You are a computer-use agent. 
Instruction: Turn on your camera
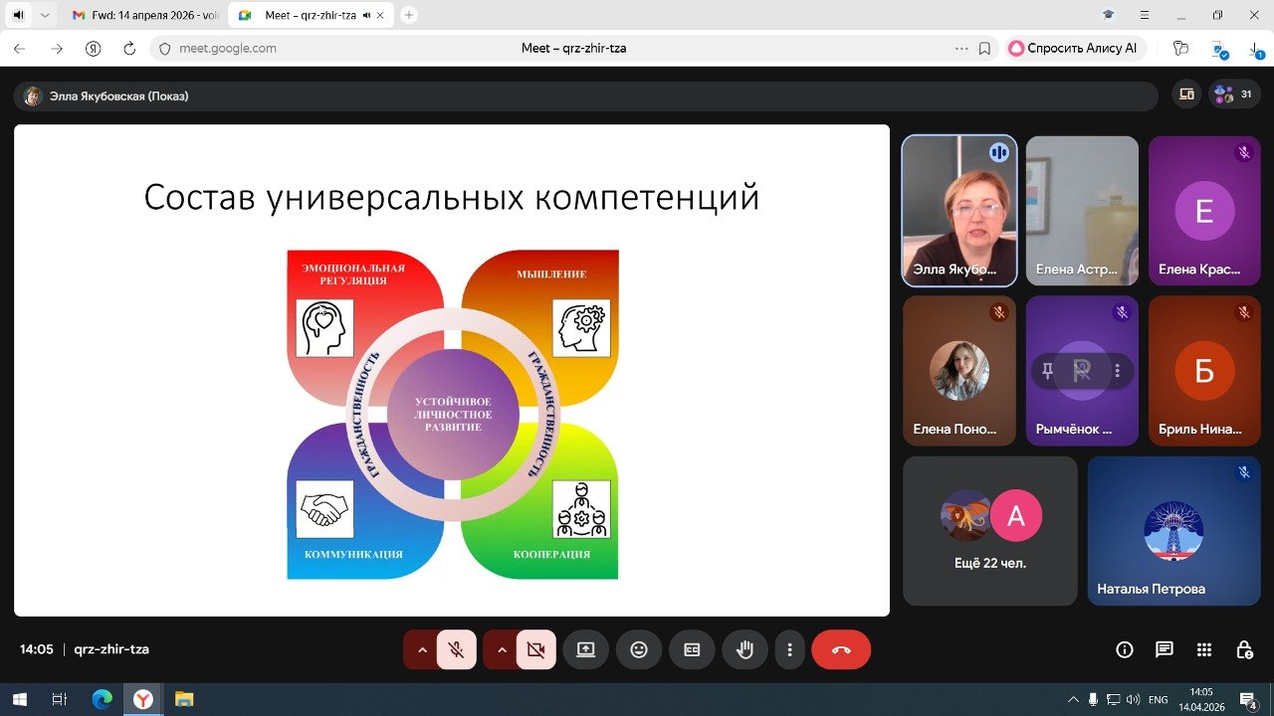click(535, 649)
